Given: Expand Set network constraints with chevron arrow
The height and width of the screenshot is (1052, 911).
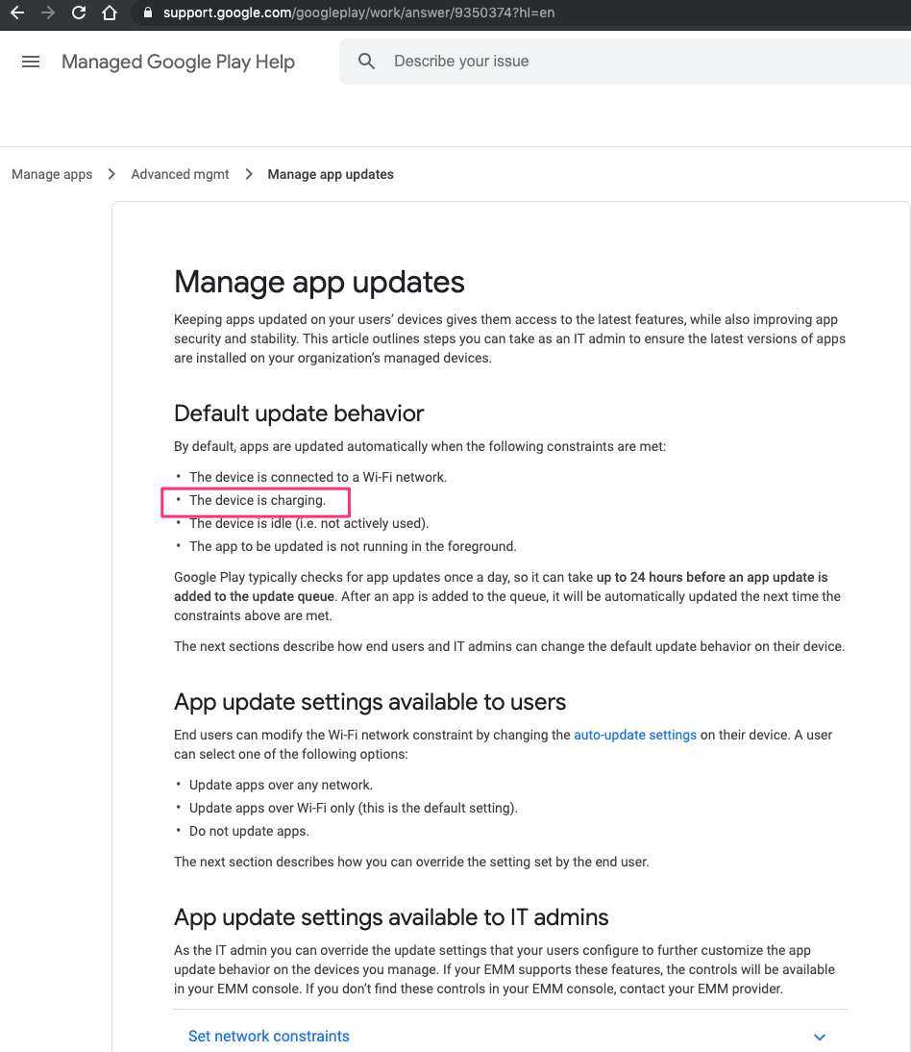Looking at the screenshot, I should click(x=819, y=1037).
